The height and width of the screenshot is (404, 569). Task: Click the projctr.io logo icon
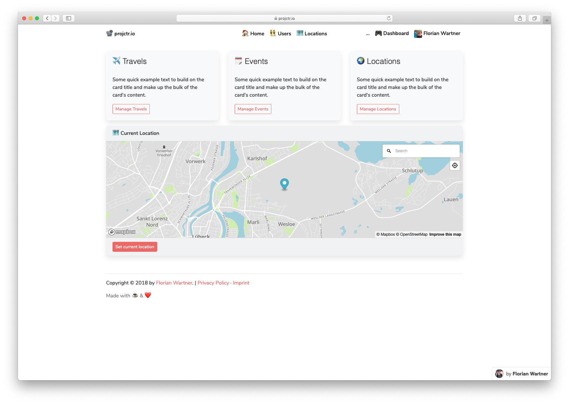[109, 33]
